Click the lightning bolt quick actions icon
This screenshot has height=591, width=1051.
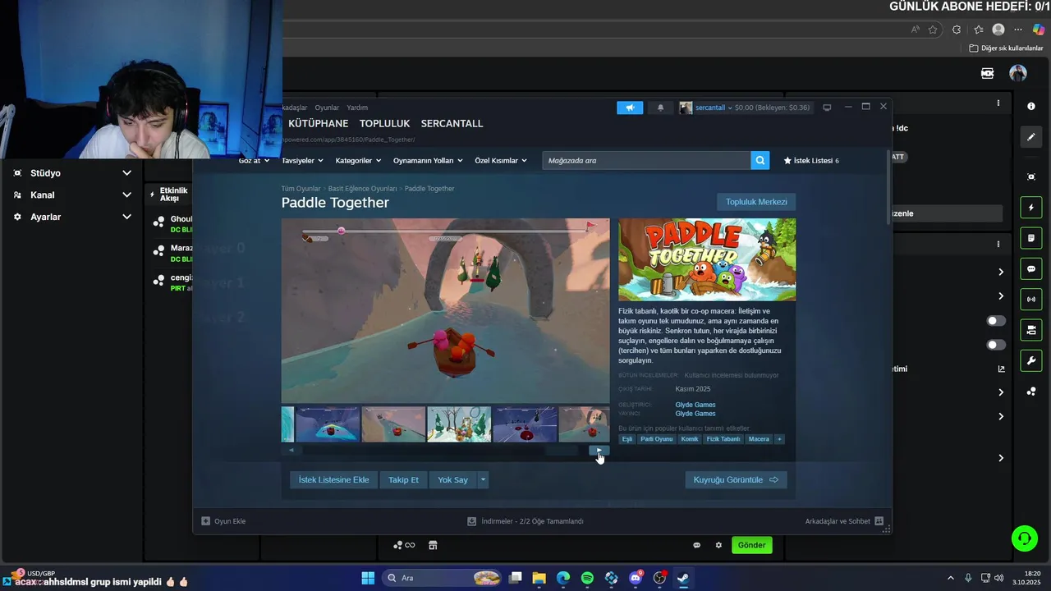1031,208
